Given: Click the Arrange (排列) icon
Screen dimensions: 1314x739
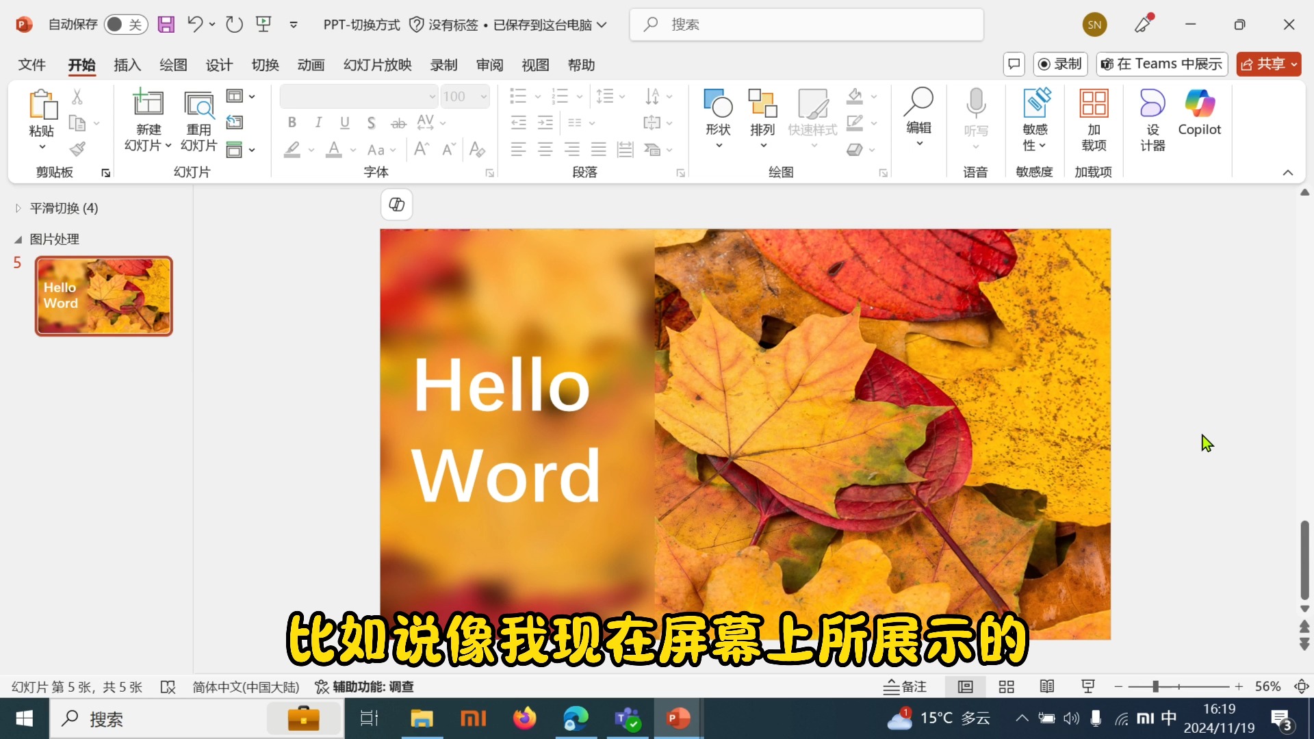Looking at the screenshot, I should [x=762, y=104].
